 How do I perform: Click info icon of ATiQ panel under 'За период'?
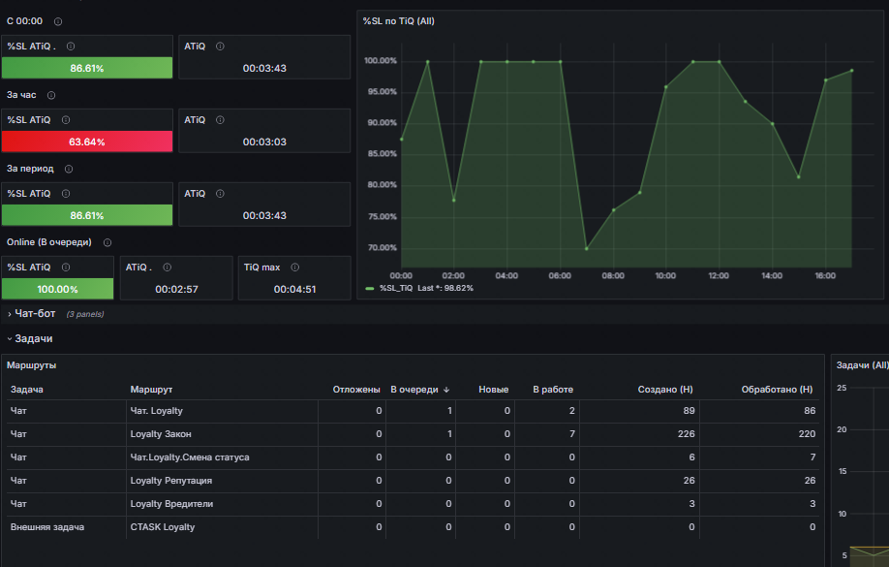coord(220,194)
